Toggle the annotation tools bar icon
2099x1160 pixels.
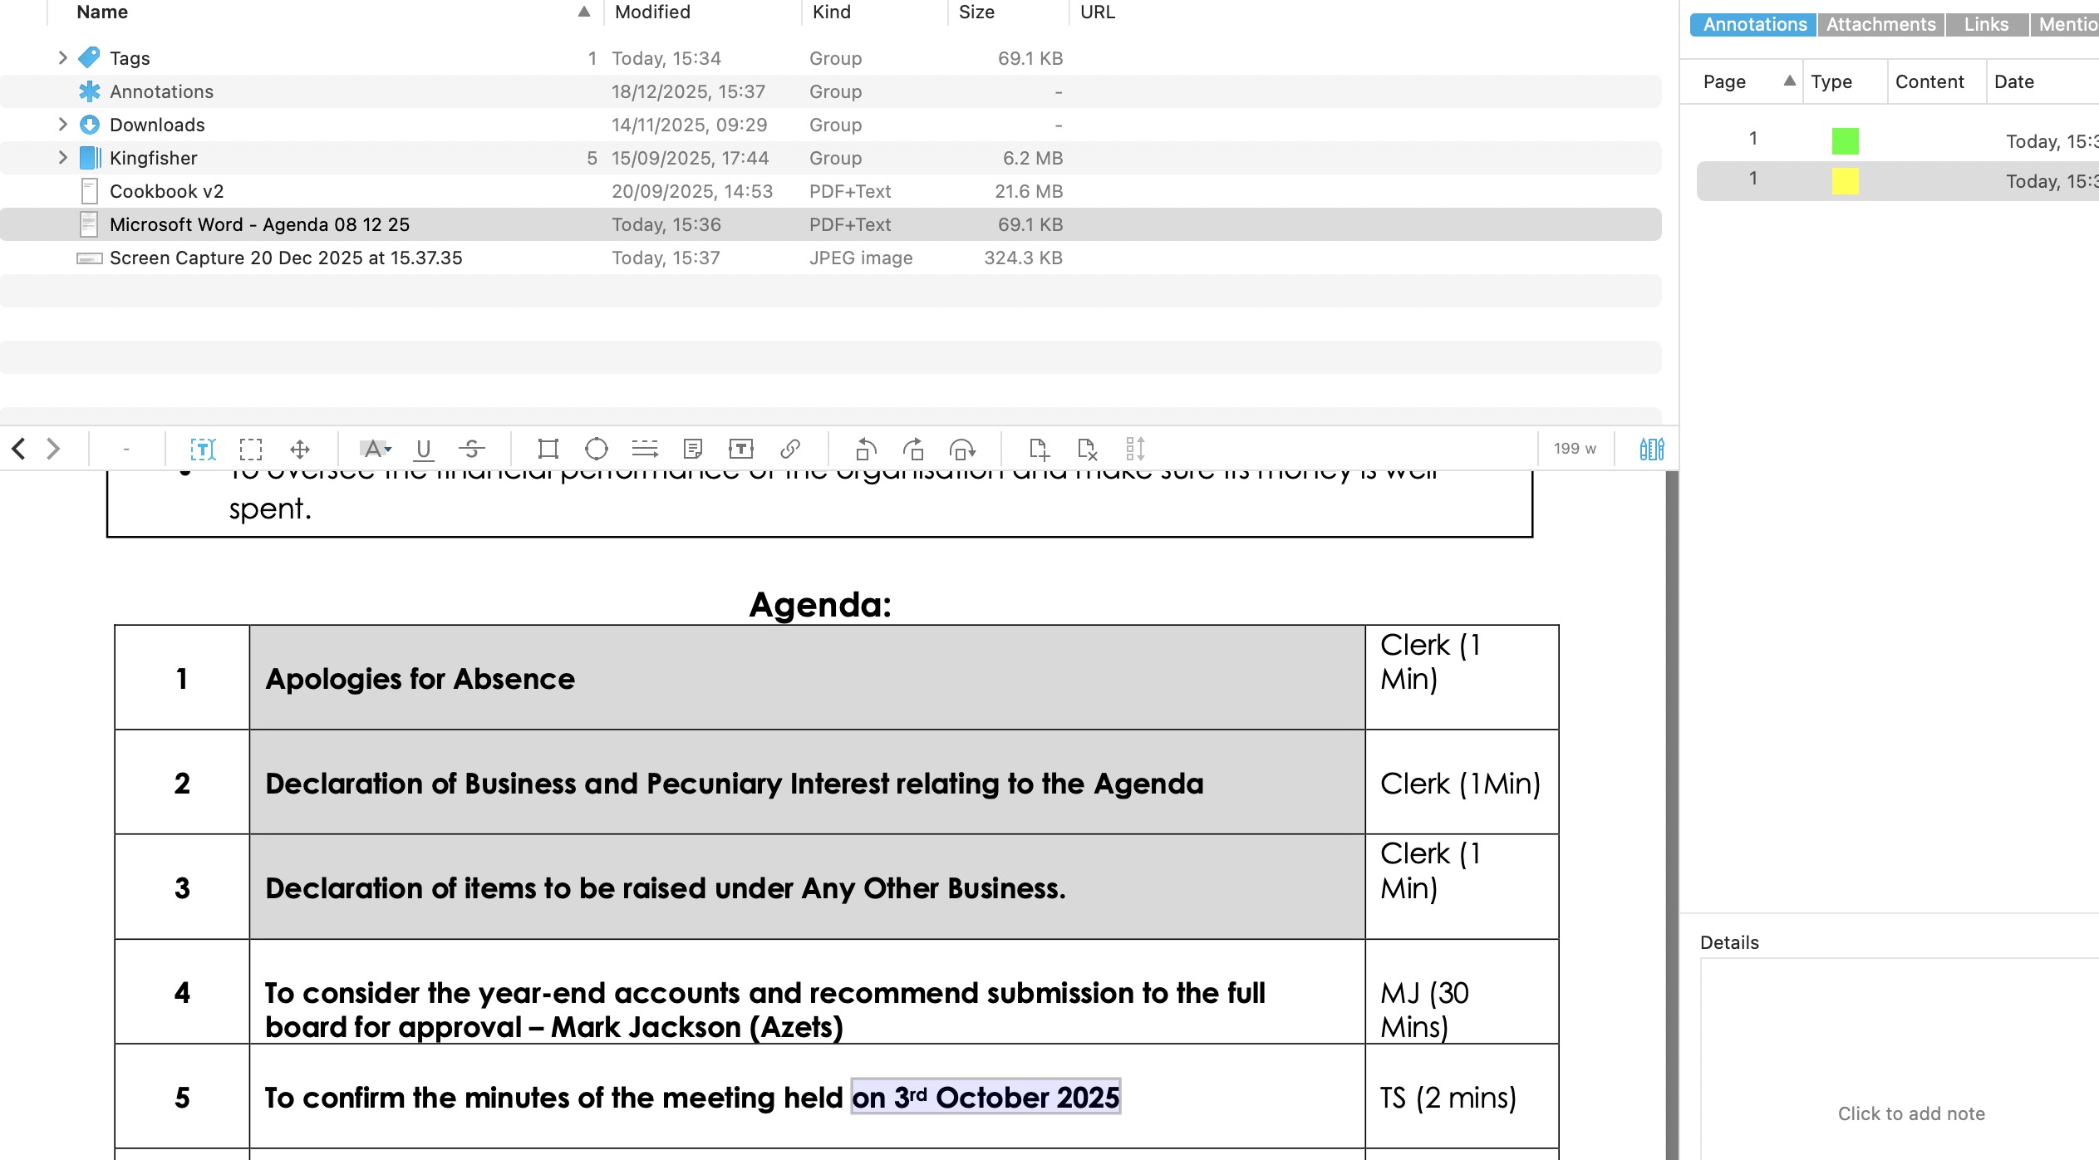(x=1651, y=450)
